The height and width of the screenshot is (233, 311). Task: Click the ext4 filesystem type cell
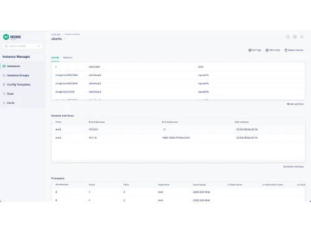[x=201, y=67]
